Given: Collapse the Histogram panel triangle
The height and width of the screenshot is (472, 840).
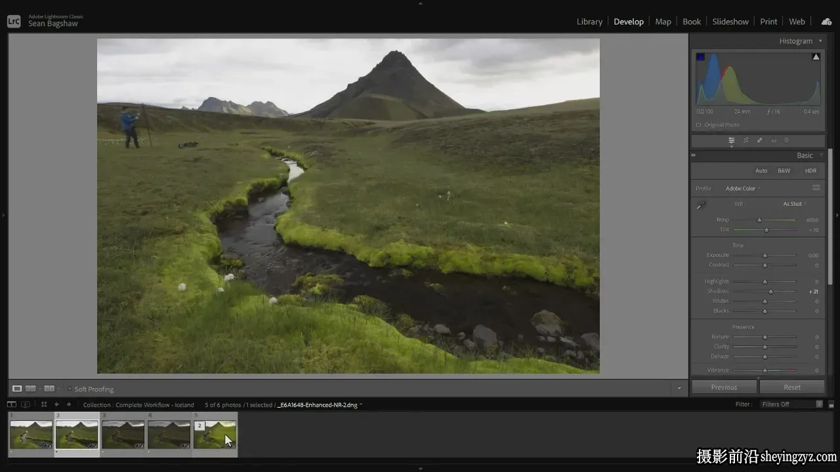Looking at the screenshot, I should coord(820,41).
